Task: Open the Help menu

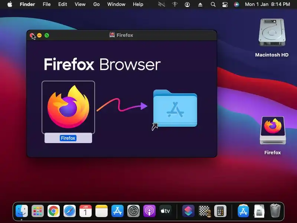Action: click(x=138, y=4)
